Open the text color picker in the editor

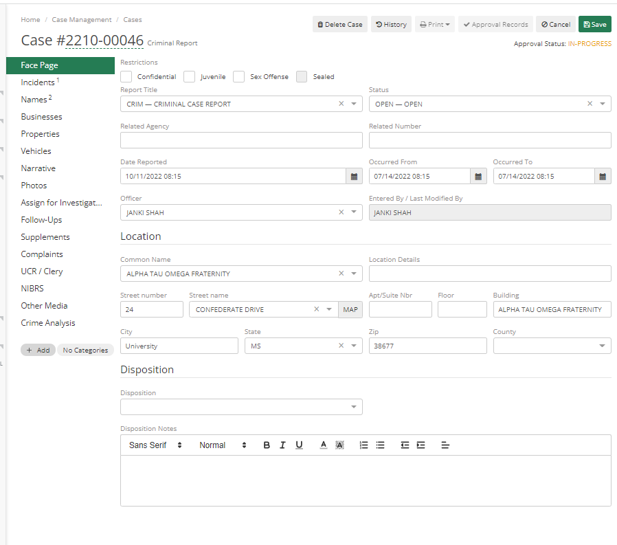[323, 445]
